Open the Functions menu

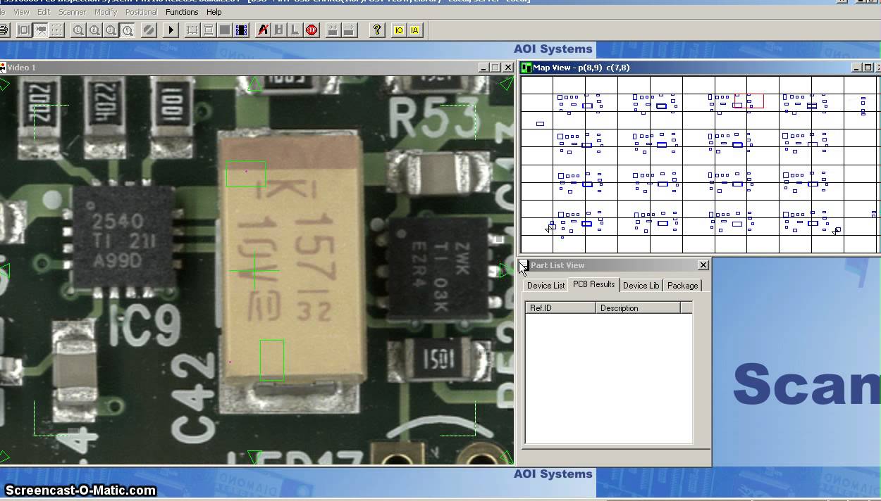tap(182, 12)
